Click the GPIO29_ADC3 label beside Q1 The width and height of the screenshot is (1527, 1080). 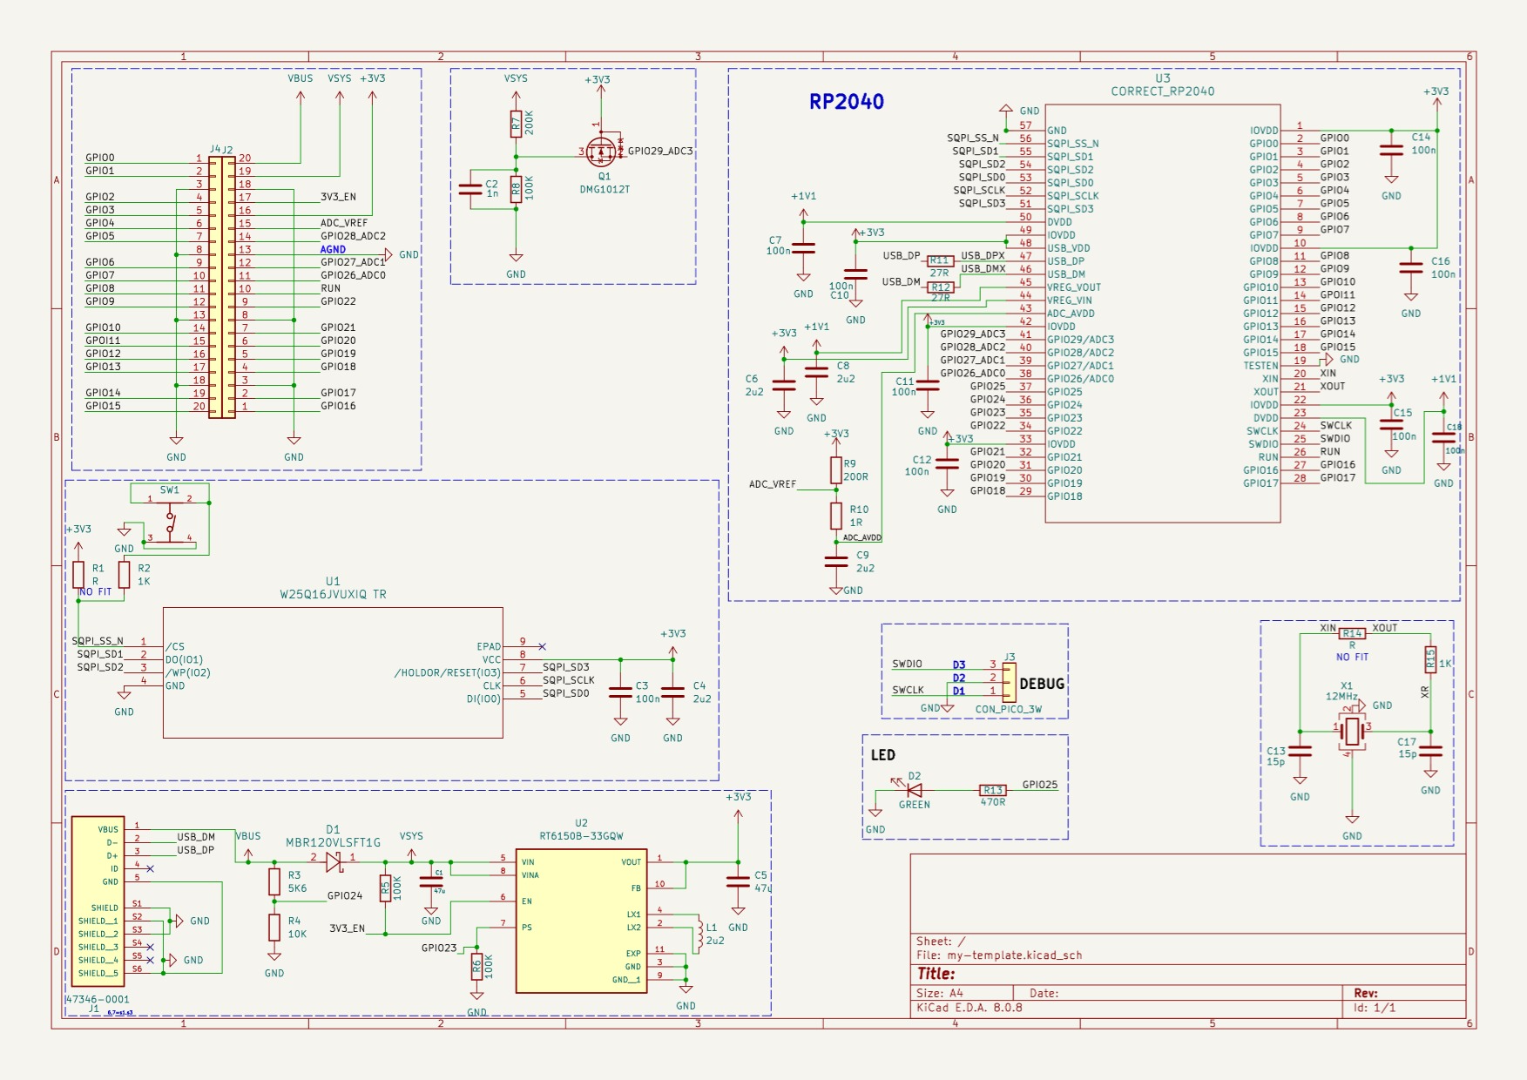tap(660, 151)
